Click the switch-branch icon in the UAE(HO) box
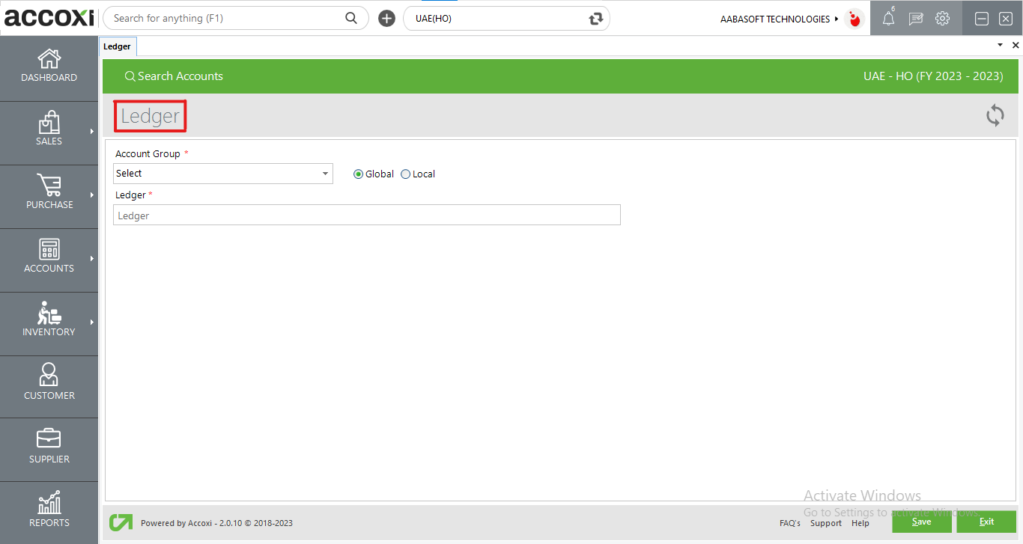Screen dimensions: 1023x544 tap(596, 19)
